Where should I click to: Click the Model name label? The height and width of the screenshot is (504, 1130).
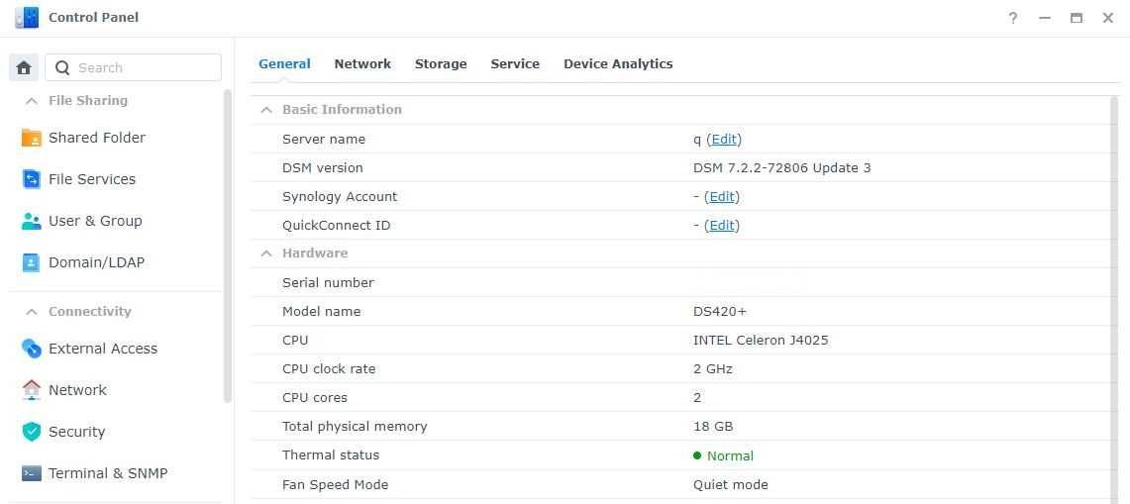click(322, 312)
